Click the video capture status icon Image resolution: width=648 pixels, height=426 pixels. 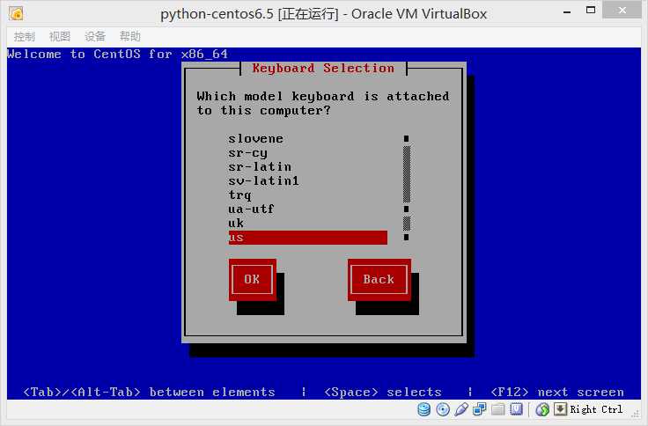pyautogui.click(x=516, y=409)
